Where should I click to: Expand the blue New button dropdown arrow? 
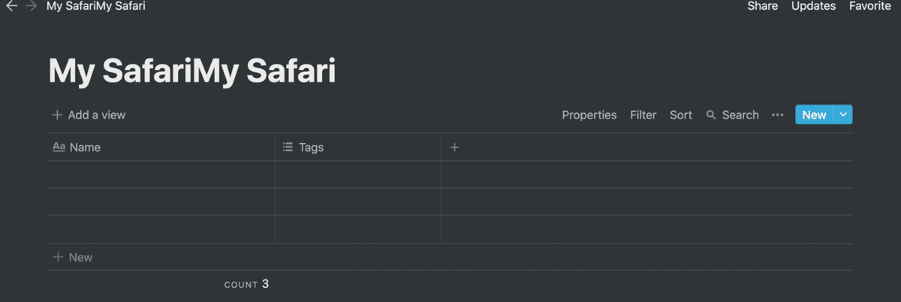click(843, 115)
